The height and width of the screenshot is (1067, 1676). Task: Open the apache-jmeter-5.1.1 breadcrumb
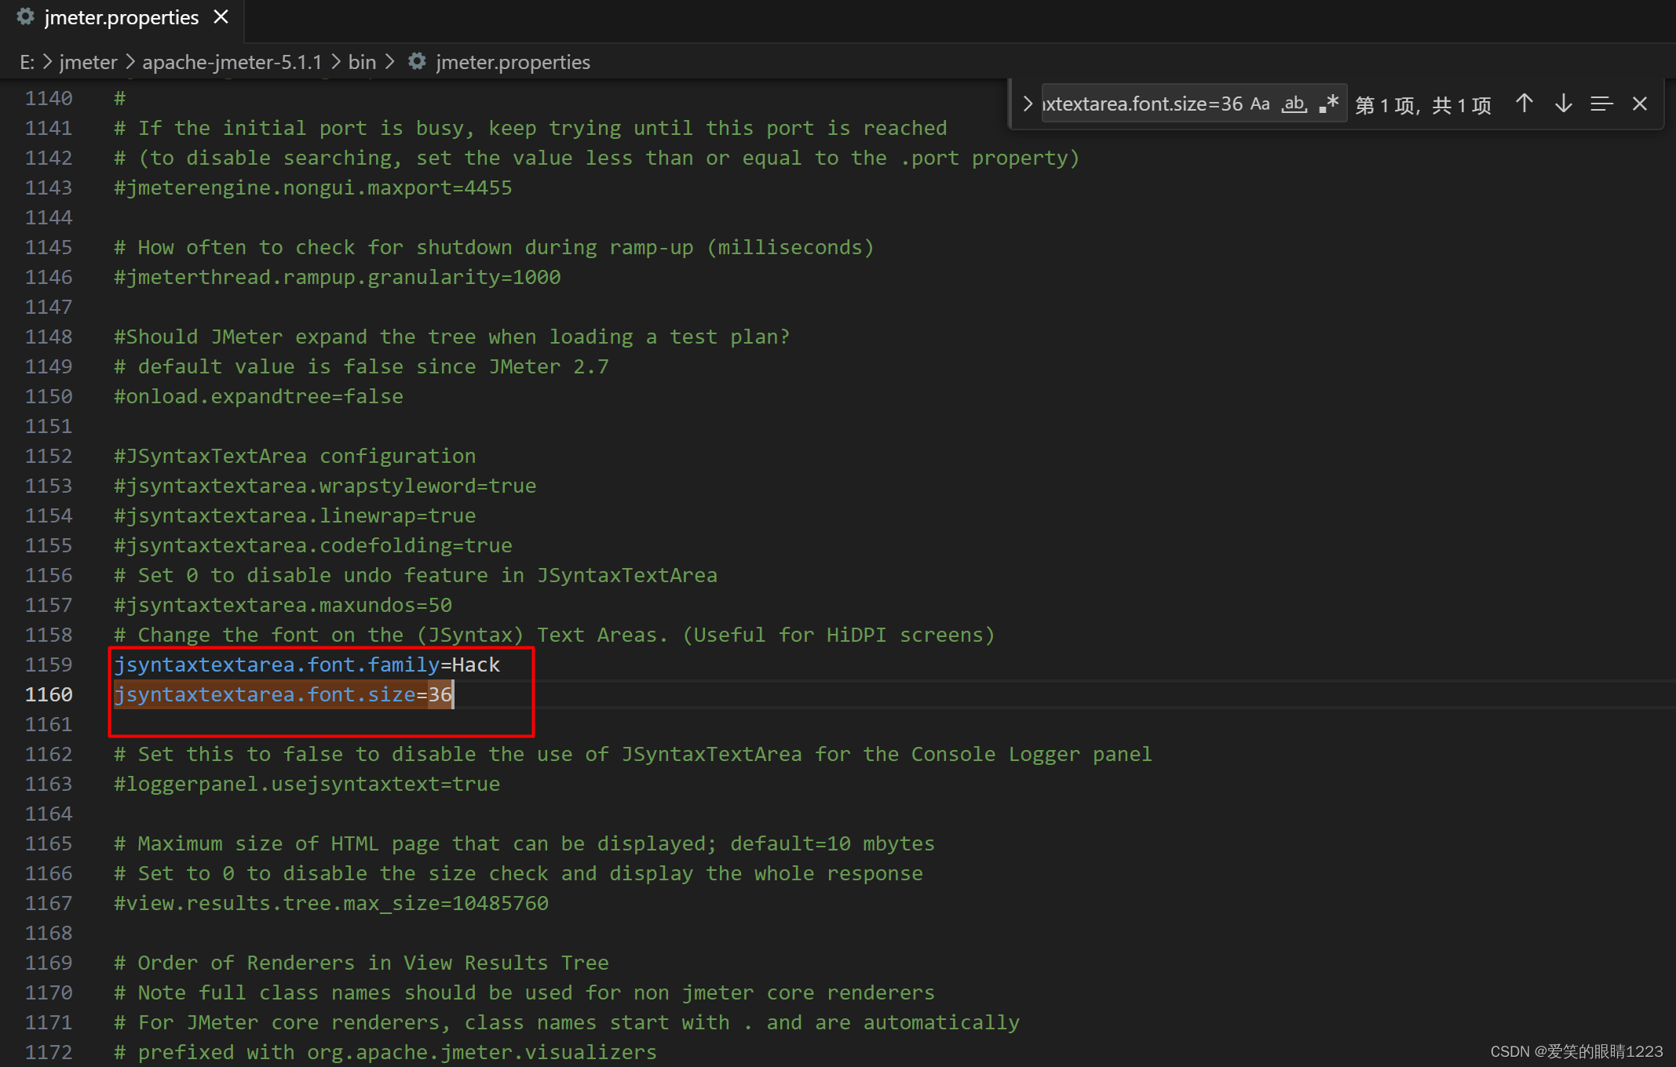[232, 62]
